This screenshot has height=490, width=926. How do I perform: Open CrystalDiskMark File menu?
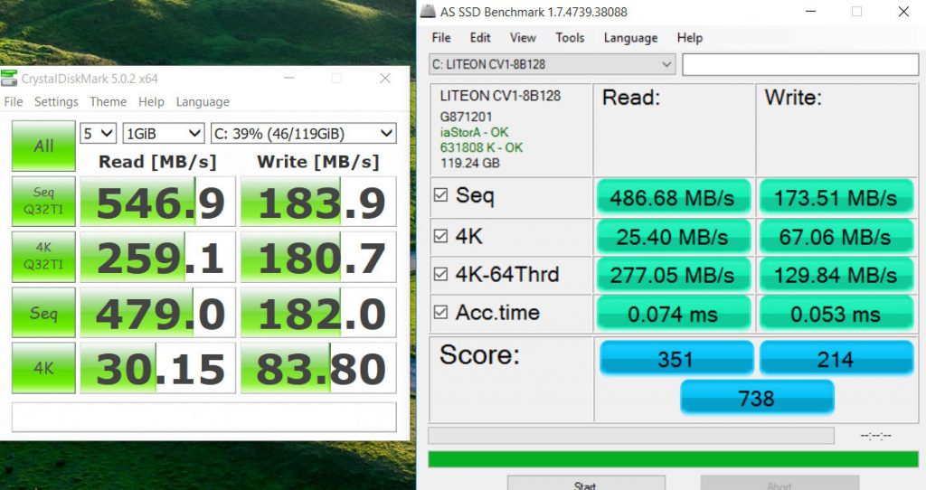(14, 101)
